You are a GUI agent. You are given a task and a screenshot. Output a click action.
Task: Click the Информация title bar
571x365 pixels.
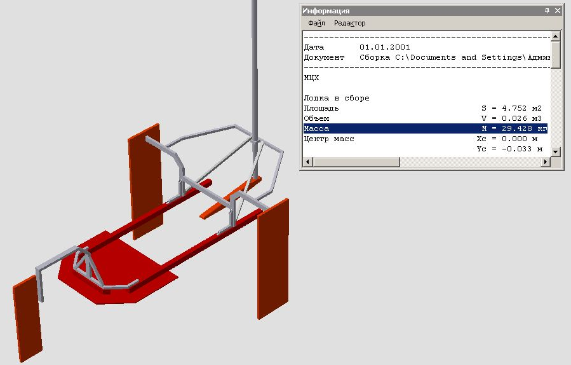click(413, 11)
